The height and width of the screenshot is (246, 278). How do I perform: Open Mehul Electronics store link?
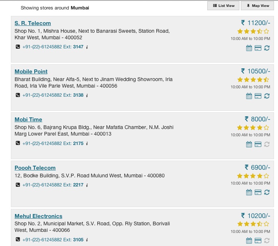click(x=39, y=216)
